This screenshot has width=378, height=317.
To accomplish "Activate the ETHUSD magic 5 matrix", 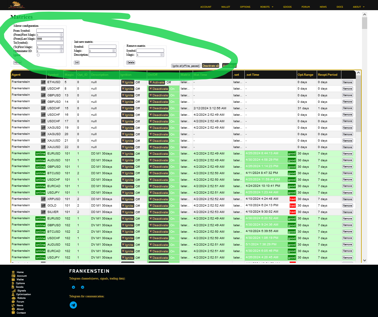I will [x=159, y=82].
